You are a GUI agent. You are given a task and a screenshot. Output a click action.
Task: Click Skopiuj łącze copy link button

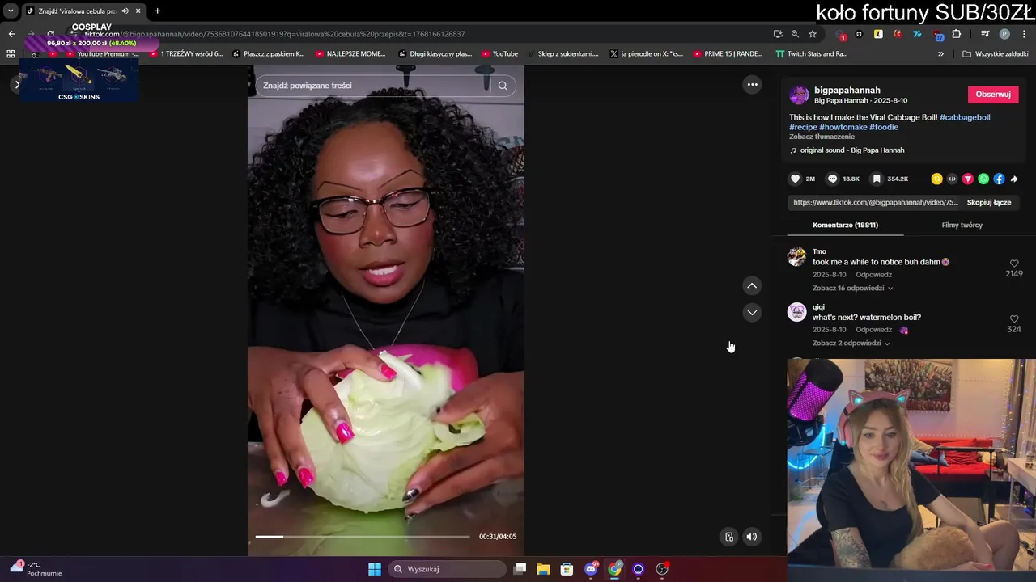pyautogui.click(x=989, y=202)
